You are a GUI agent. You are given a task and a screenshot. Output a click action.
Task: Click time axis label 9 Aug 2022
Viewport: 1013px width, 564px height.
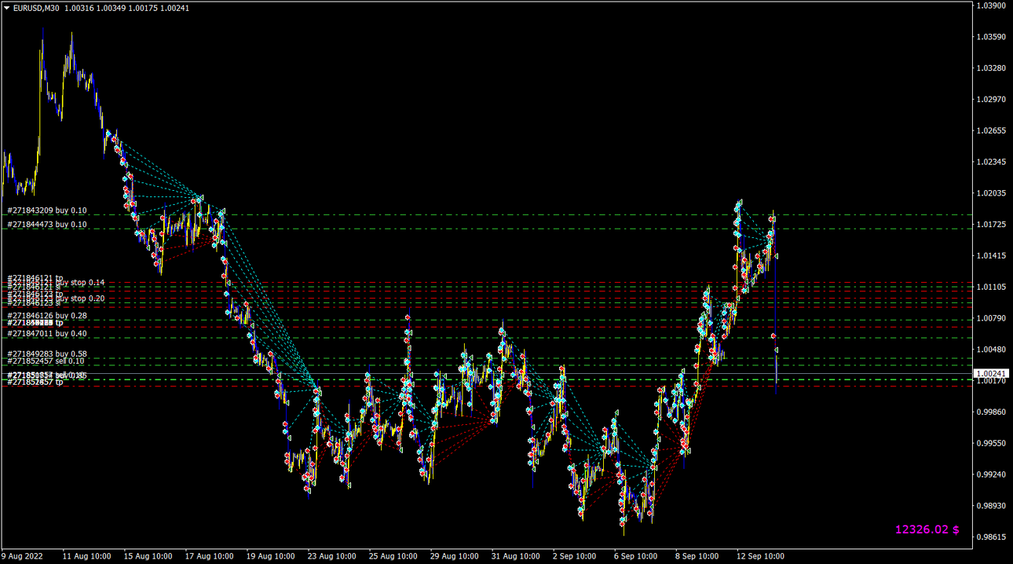23,556
